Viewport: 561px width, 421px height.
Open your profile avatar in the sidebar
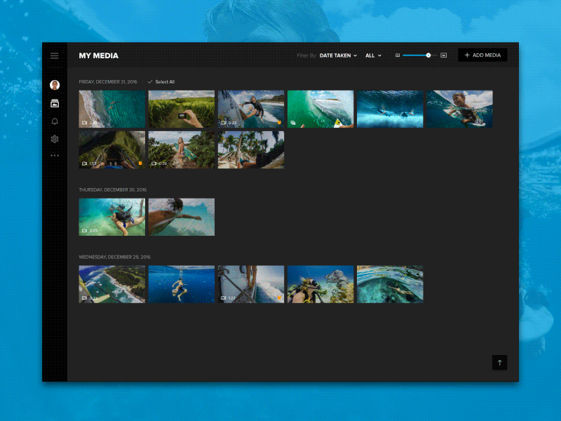pos(55,85)
